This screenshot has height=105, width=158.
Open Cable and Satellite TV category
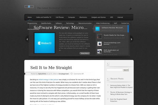pyautogui.click(x=44, y=17)
